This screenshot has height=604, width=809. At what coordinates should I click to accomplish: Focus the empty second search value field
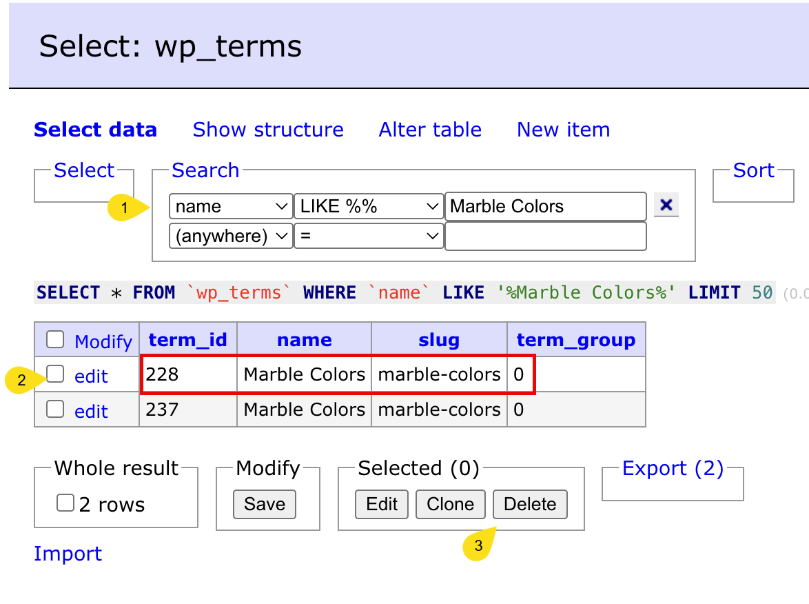coord(546,236)
